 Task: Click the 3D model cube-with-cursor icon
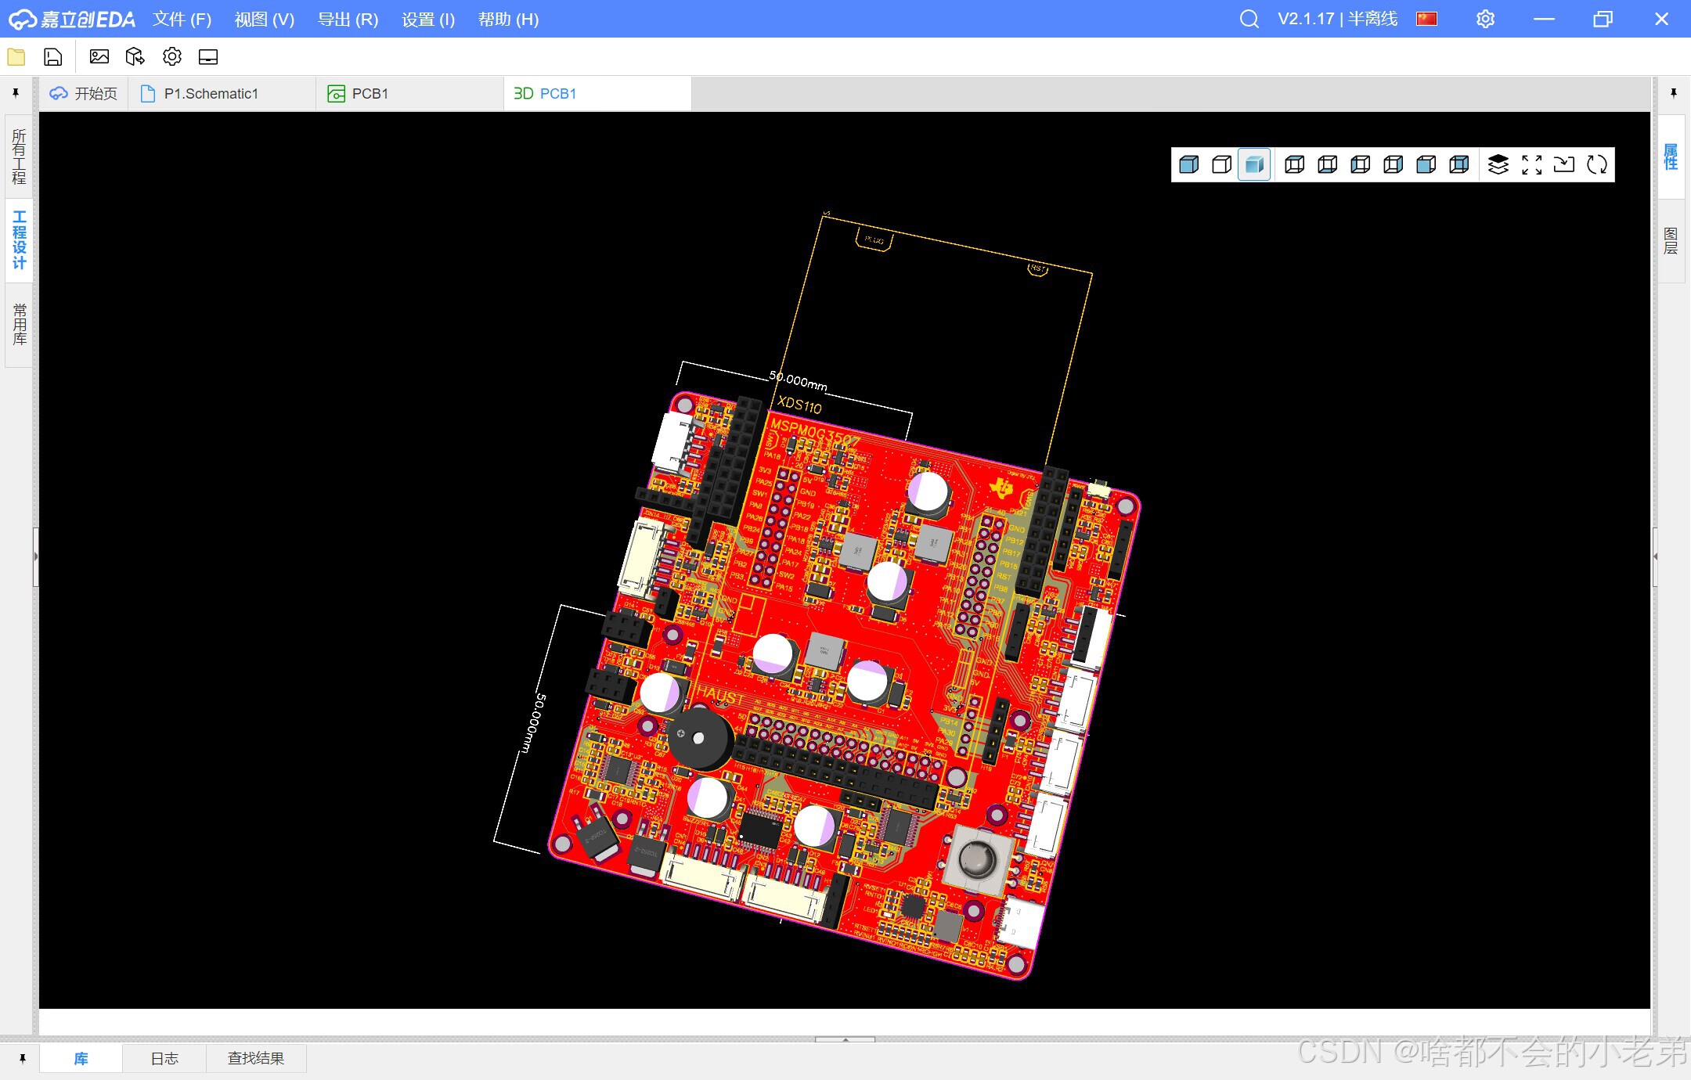[135, 56]
